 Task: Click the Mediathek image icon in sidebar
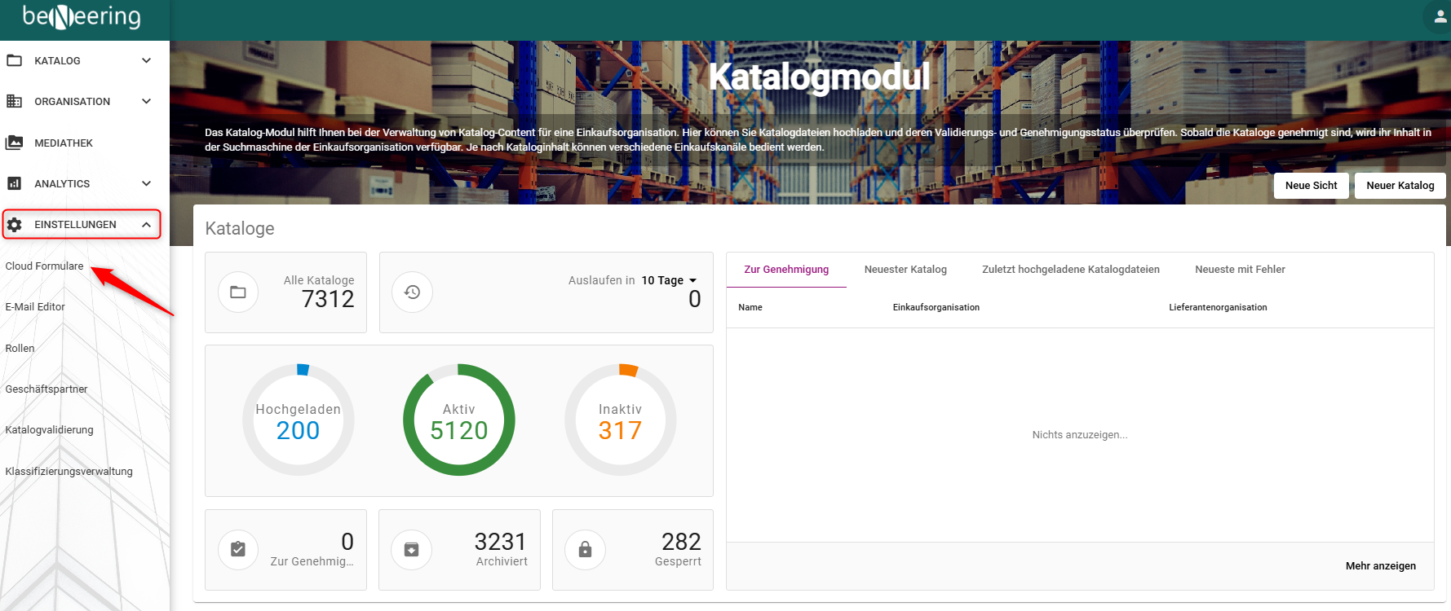point(15,143)
